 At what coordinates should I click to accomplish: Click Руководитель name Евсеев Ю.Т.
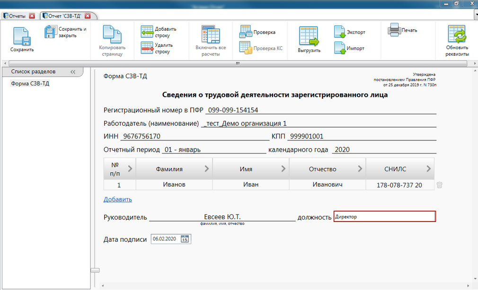click(x=222, y=217)
